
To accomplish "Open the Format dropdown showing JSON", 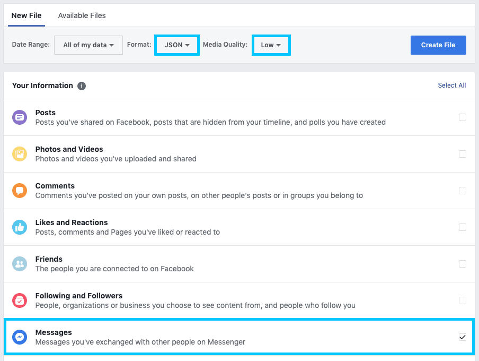I will tap(176, 45).
